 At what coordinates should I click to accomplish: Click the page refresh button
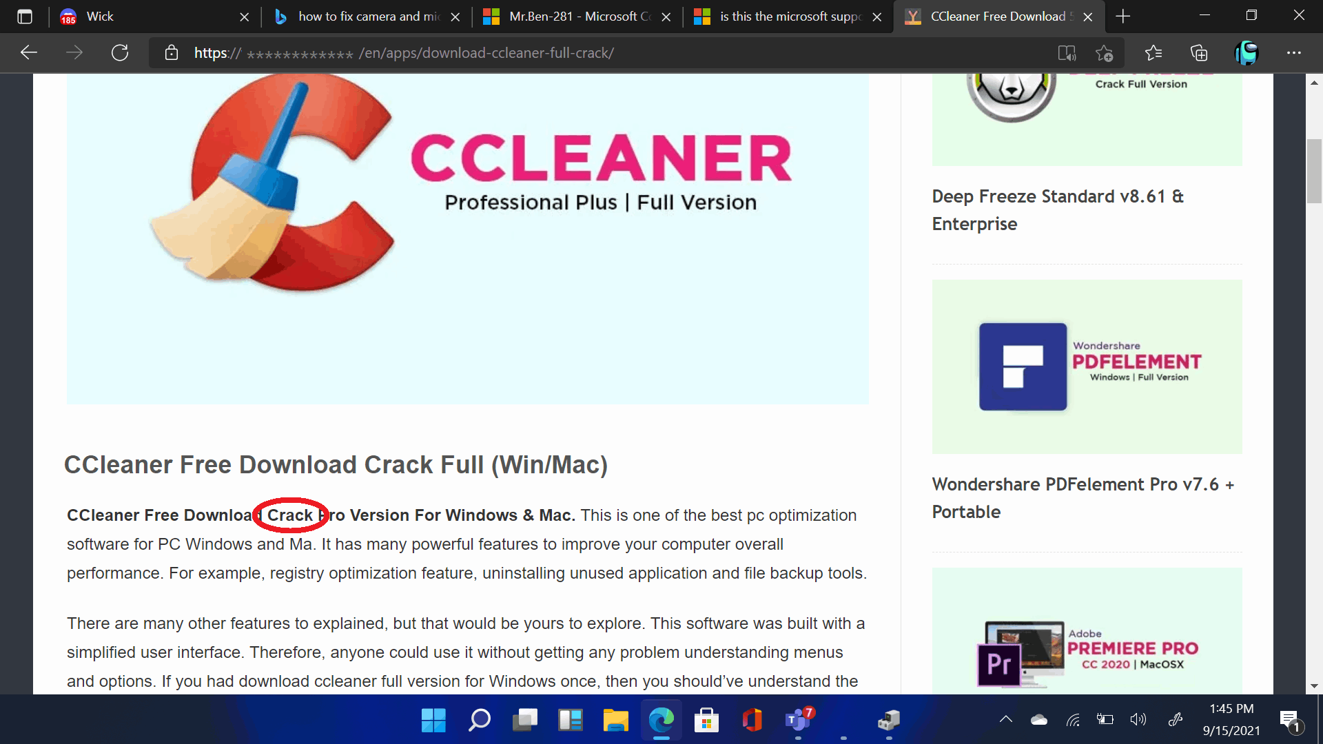click(120, 52)
